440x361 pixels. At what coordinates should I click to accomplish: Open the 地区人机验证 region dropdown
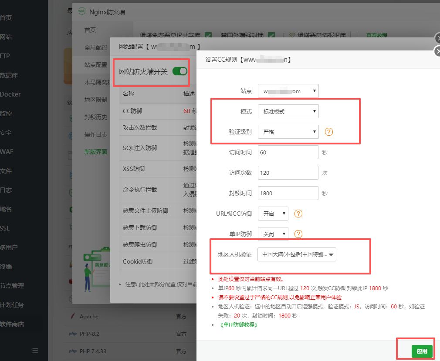pos(297,254)
